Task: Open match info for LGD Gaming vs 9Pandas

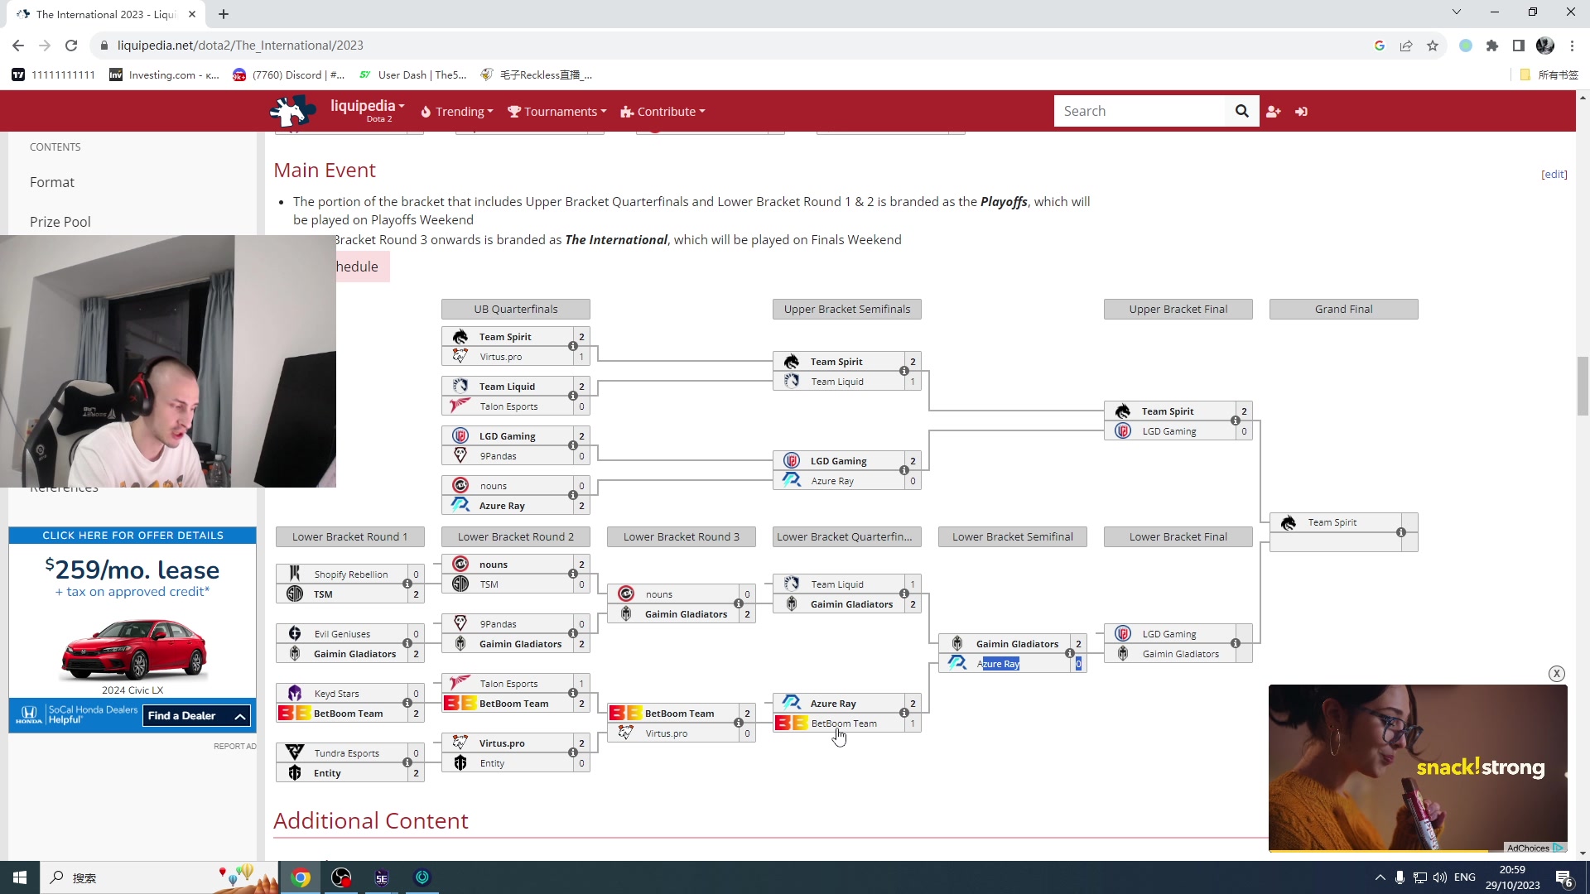Action: (573, 445)
